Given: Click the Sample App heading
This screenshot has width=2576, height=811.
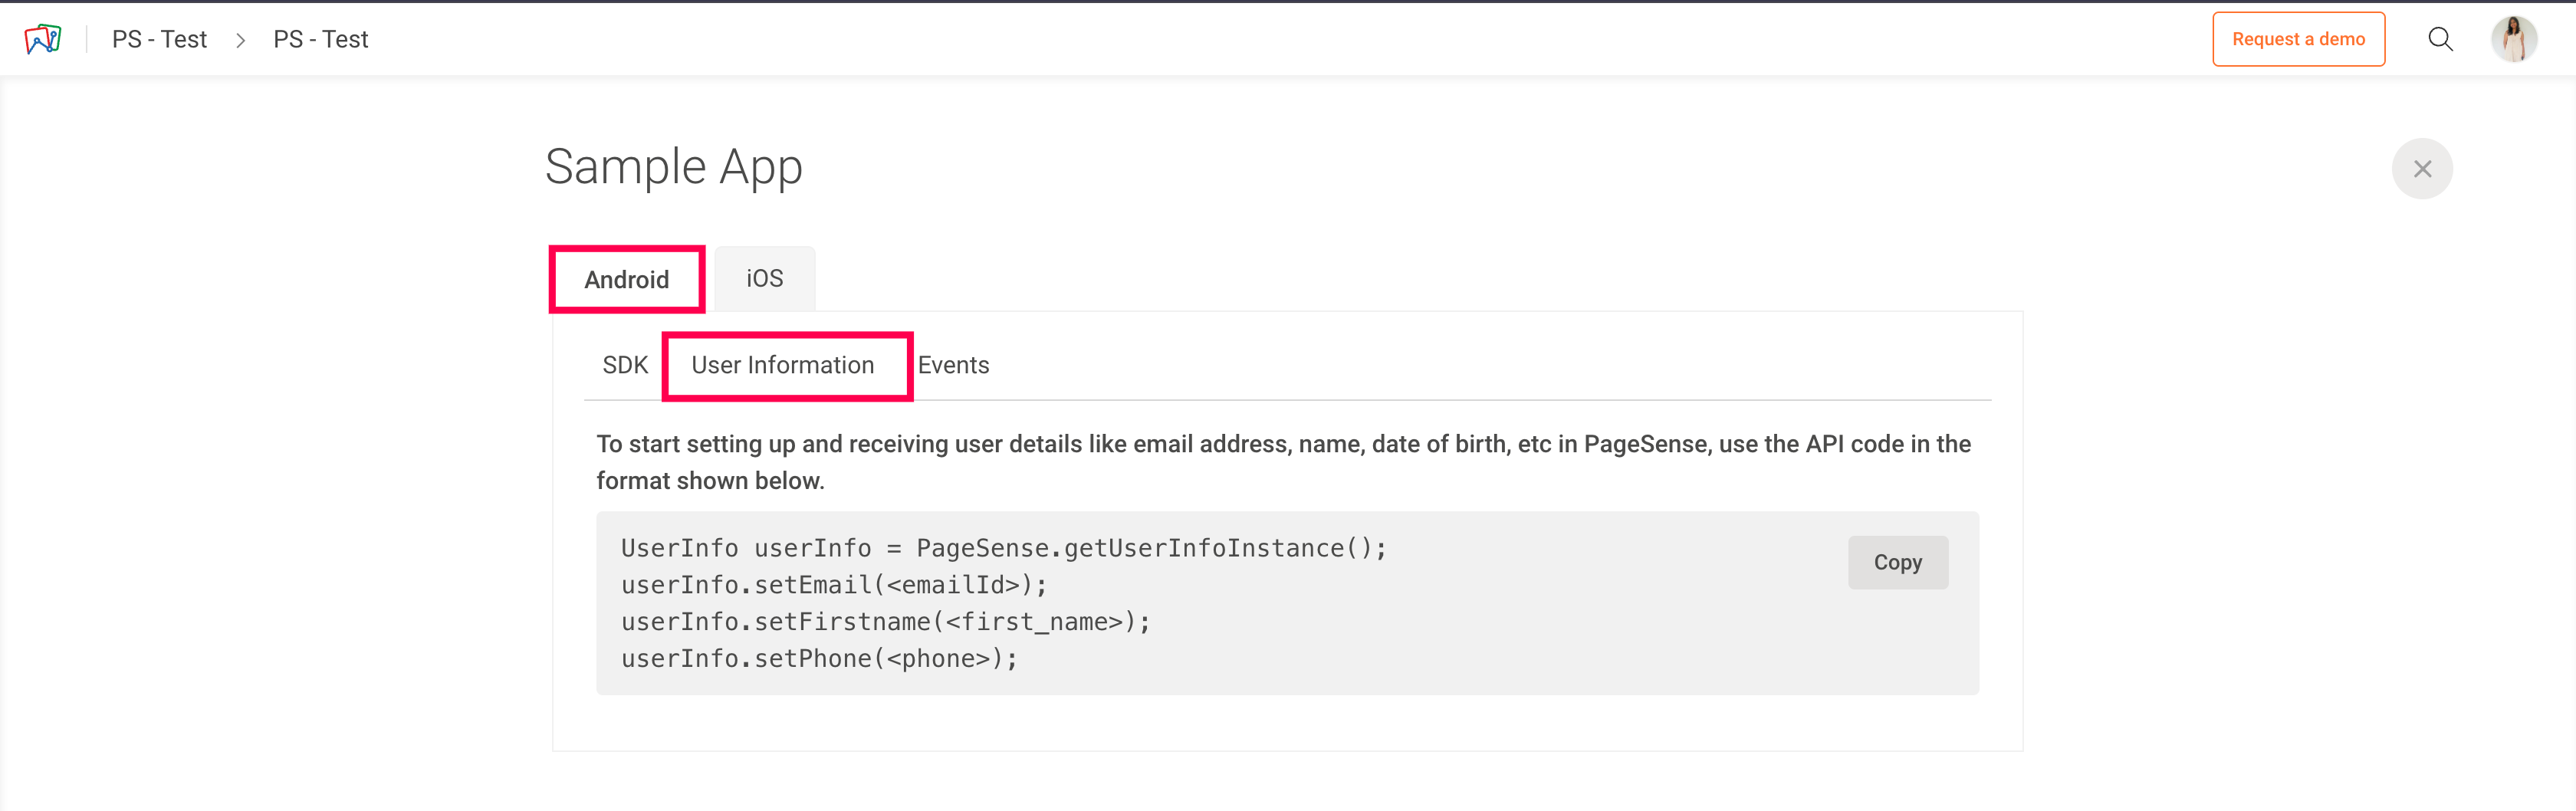Looking at the screenshot, I should point(673,167).
